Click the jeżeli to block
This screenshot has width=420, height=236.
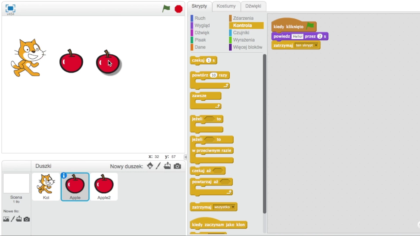click(x=207, y=124)
